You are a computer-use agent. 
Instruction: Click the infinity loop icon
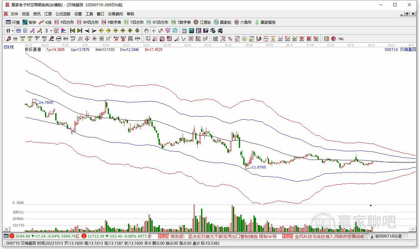[341, 39]
